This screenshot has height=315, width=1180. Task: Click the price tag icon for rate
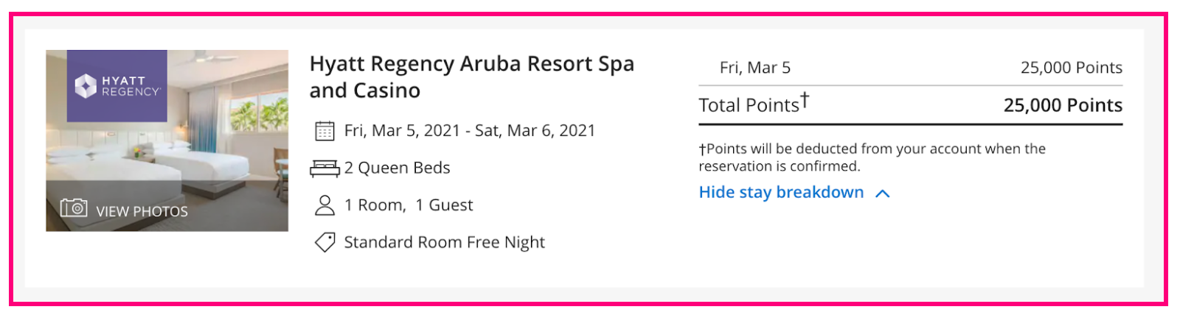(324, 242)
